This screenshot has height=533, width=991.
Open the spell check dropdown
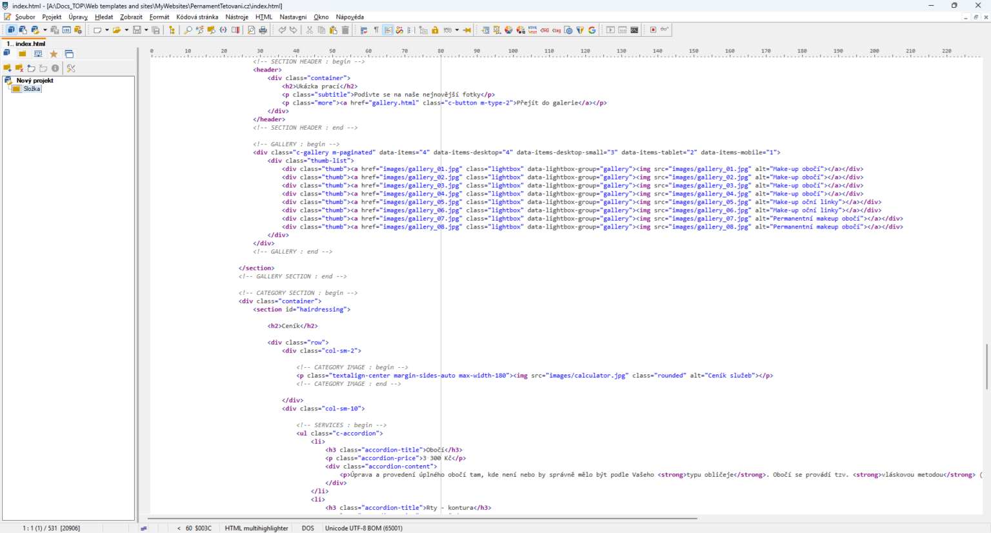point(456,30)
